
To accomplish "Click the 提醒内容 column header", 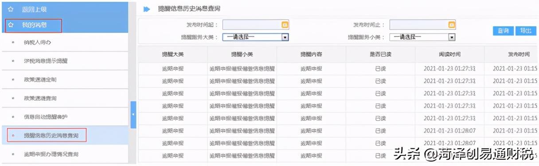I will click(311, 54).
